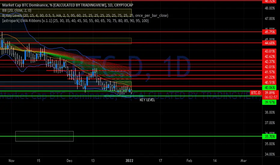Select the white-outlined rectangle near 35.70% line
The image size is (280, 165).
[44, 136]
